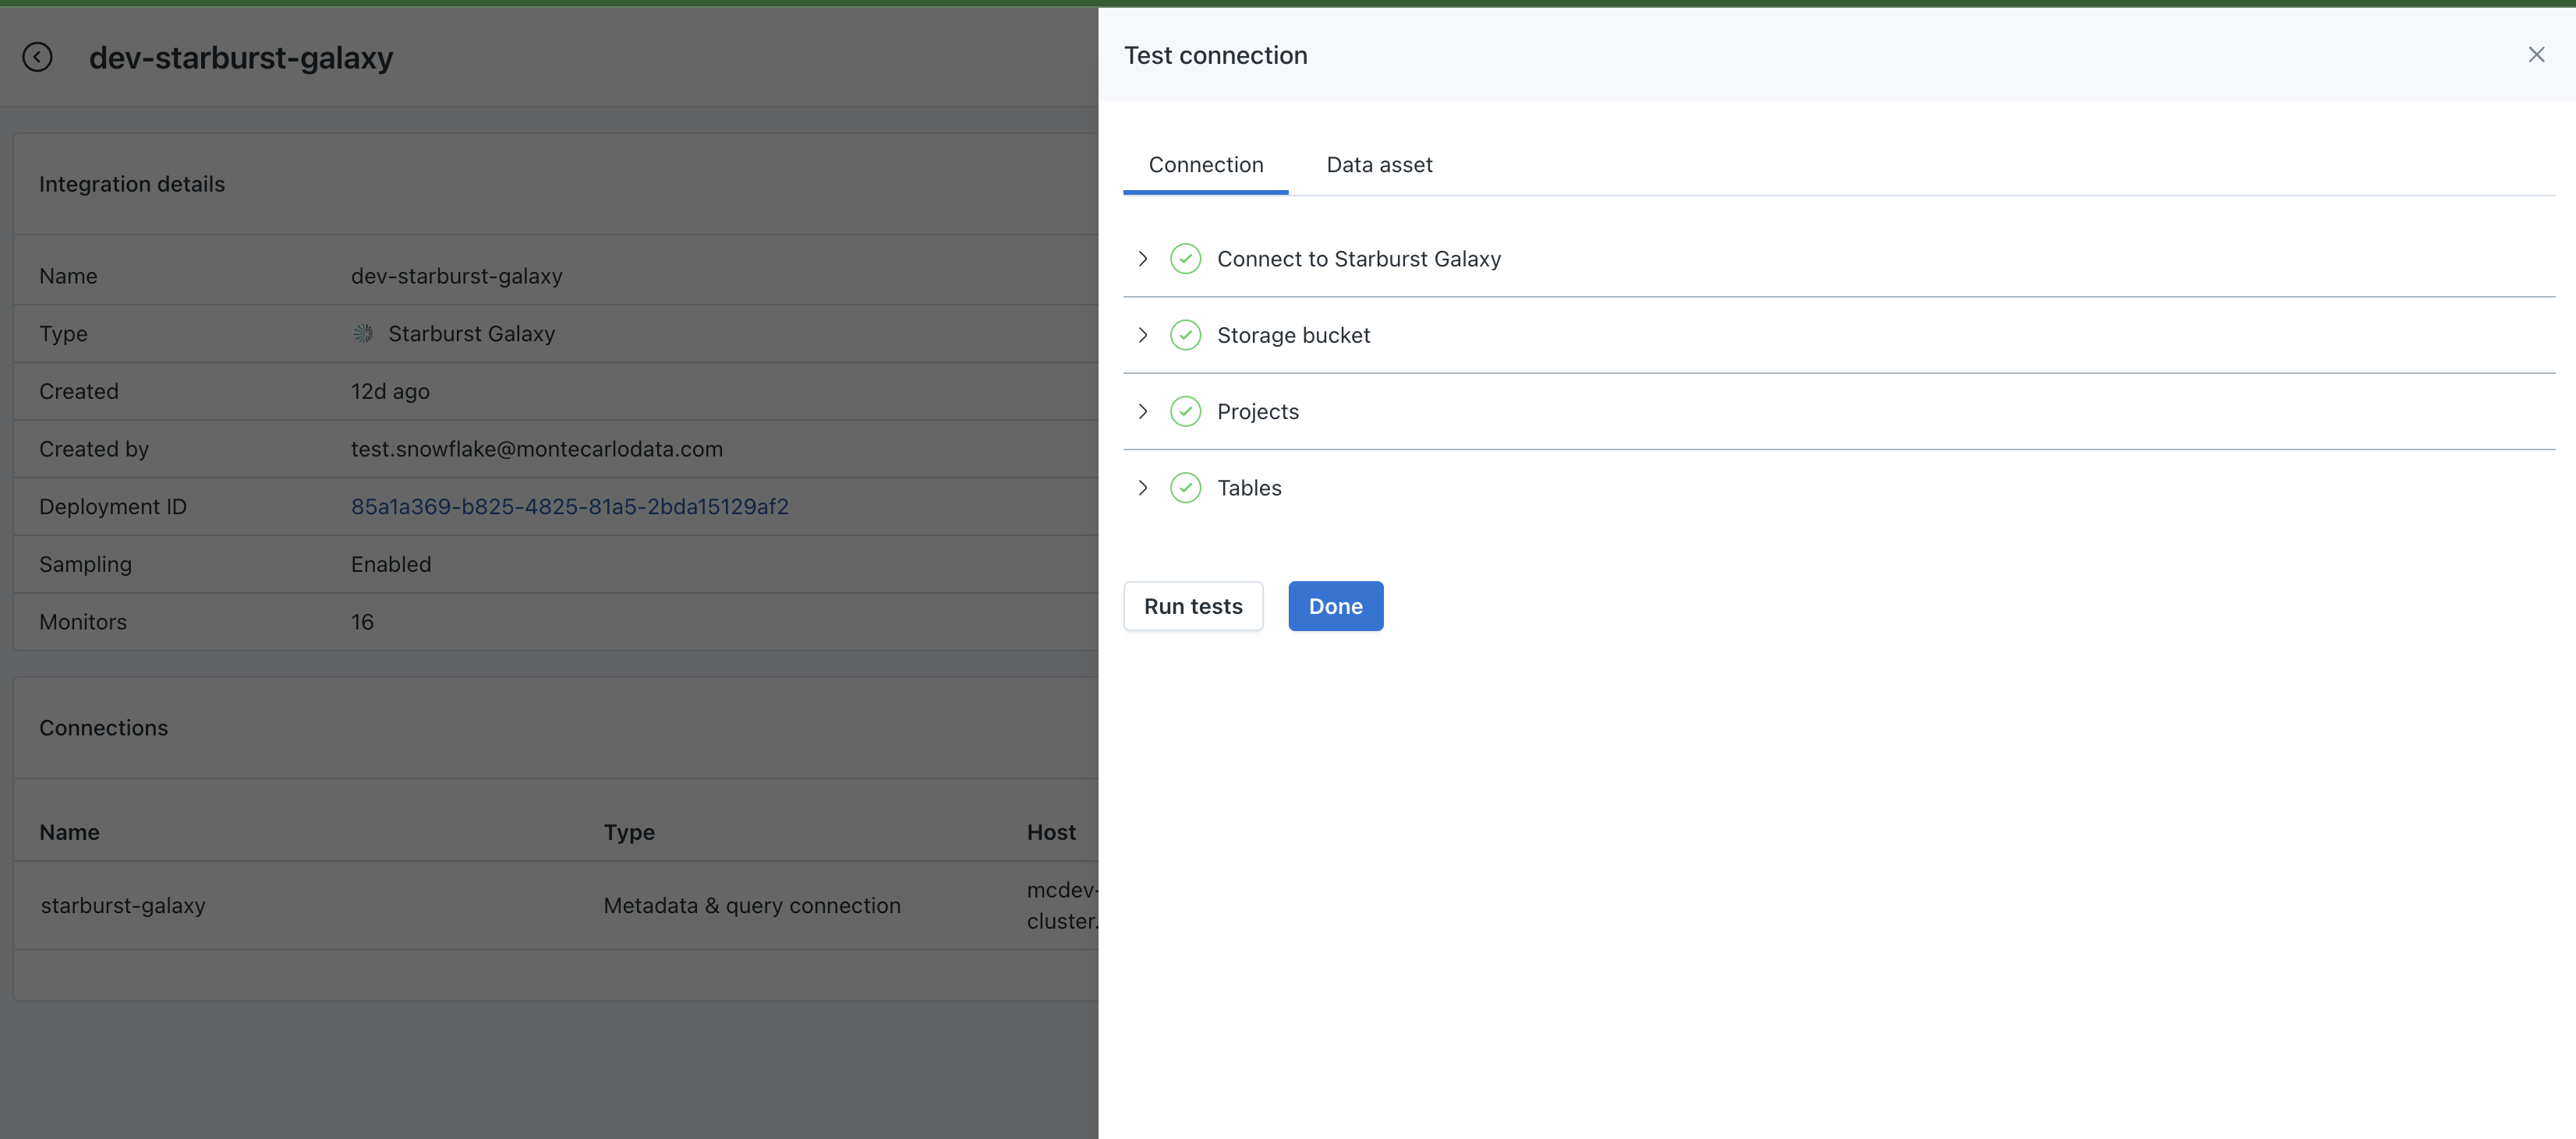Click green check icon for Storage bucket
Viewport: 2576px width, 1139px height.
click(1185, 335)
